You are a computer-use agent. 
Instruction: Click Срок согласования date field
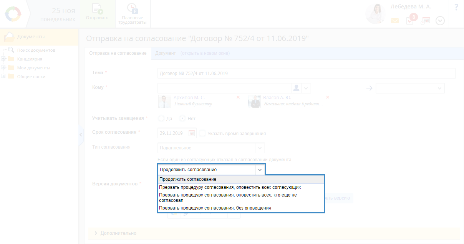click(172, 133)
